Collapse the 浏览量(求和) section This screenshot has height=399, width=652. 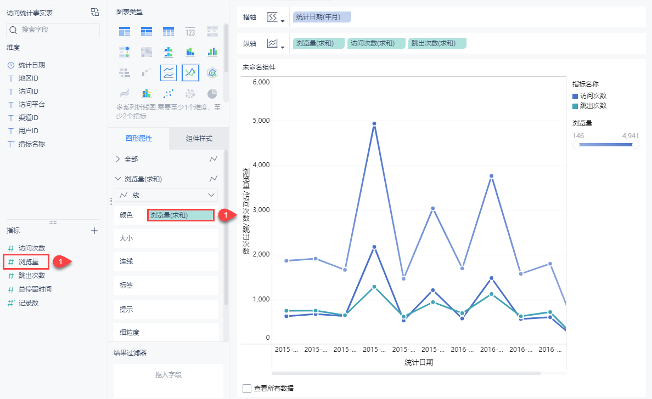[118, 179]
